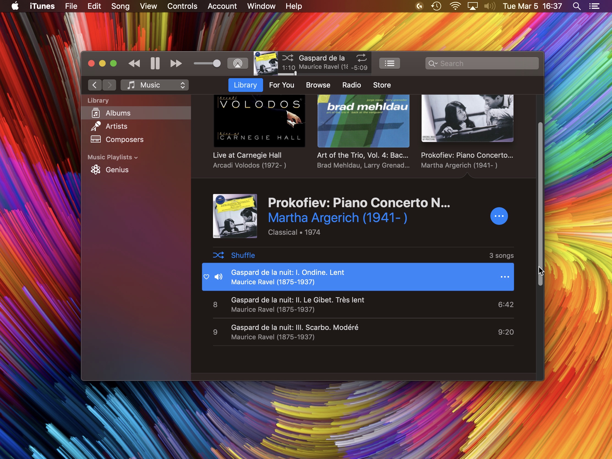Go back with the left chevron button
Screen dimensions: 612x459
coord(95,85)
